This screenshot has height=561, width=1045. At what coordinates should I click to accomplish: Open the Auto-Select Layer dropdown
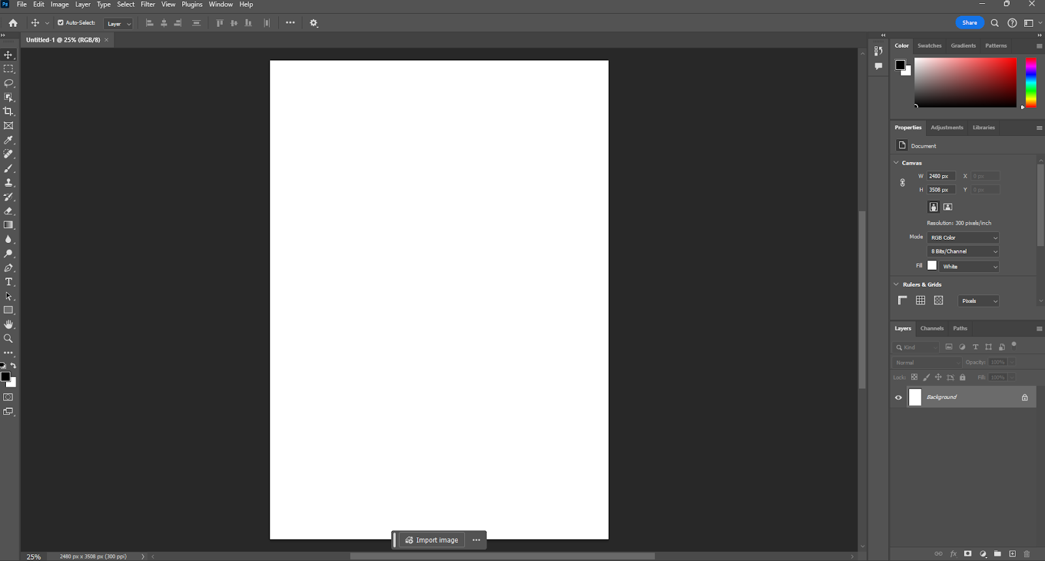118,24
